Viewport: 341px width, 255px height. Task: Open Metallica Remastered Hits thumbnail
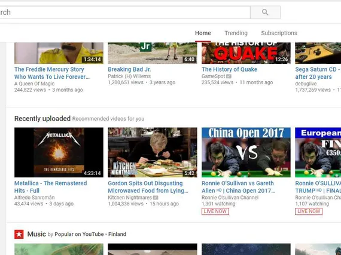[x=59, y=152]
